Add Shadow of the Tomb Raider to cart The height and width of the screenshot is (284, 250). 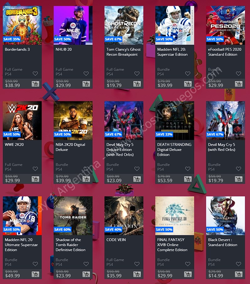[86, 274]
